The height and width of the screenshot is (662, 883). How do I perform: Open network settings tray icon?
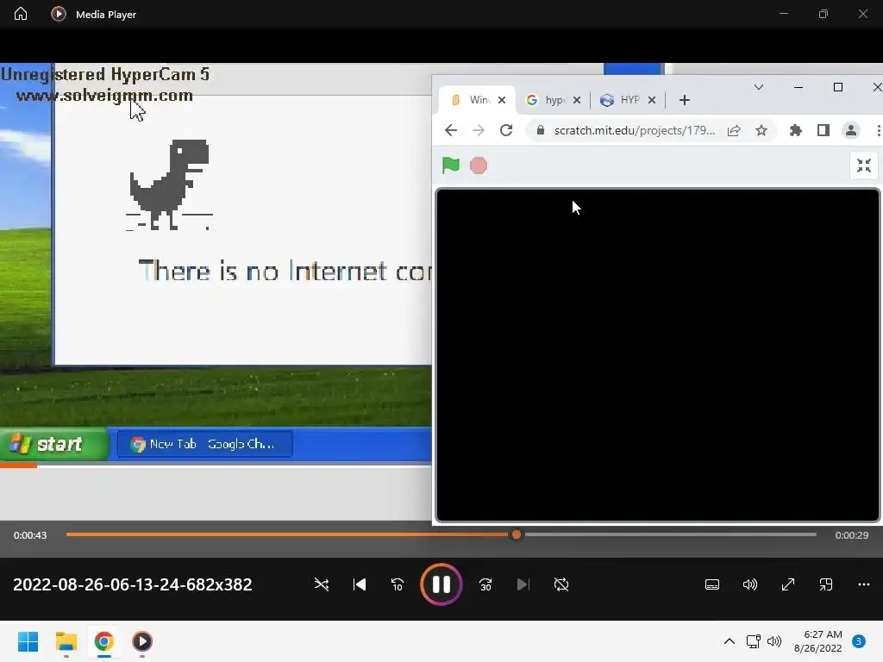(x=753, y=641)
